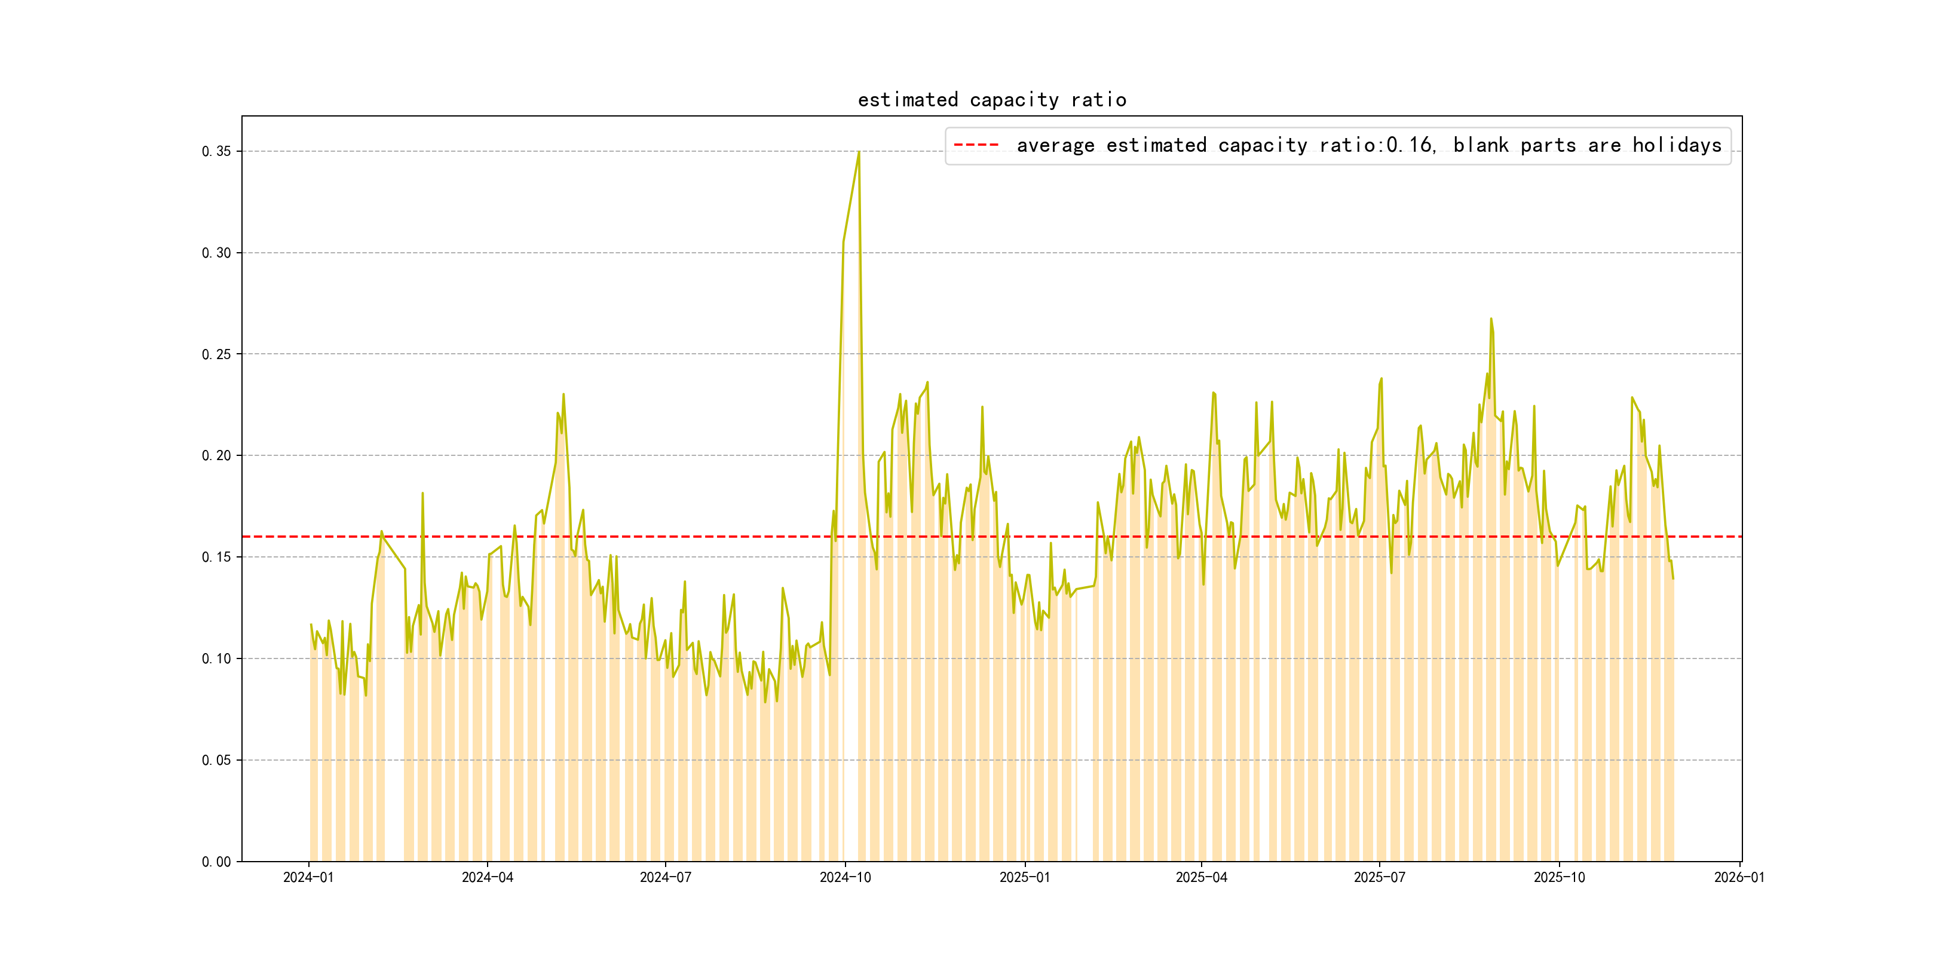Click the 2024-10 x-axis label
Viewport: 1936px width, 968px height.
click(845, 878)
